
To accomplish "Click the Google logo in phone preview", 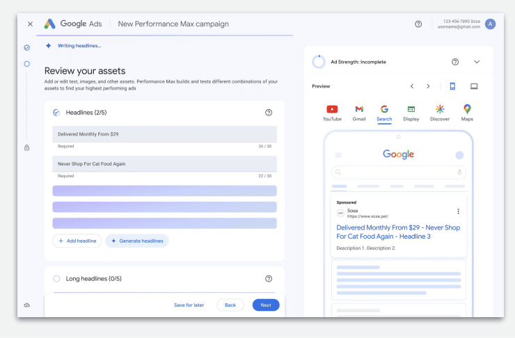I will (398, 154).
